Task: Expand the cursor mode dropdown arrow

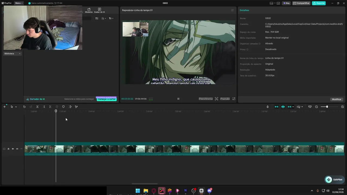Action: point(302,107)
